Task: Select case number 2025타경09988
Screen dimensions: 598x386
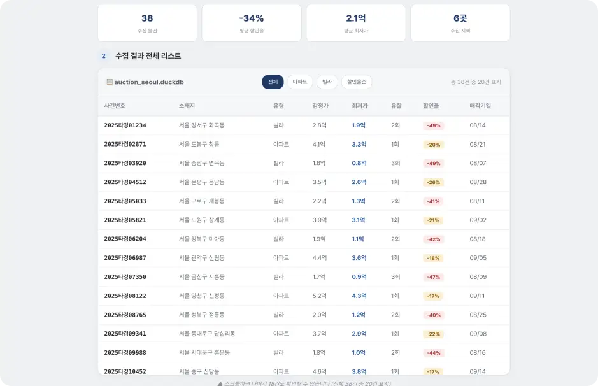Action: click(x=125, y=353)
